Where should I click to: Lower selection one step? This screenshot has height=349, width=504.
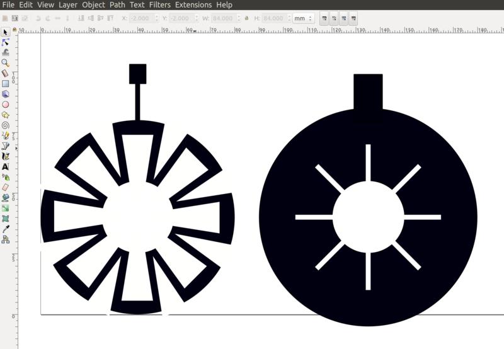91,18
